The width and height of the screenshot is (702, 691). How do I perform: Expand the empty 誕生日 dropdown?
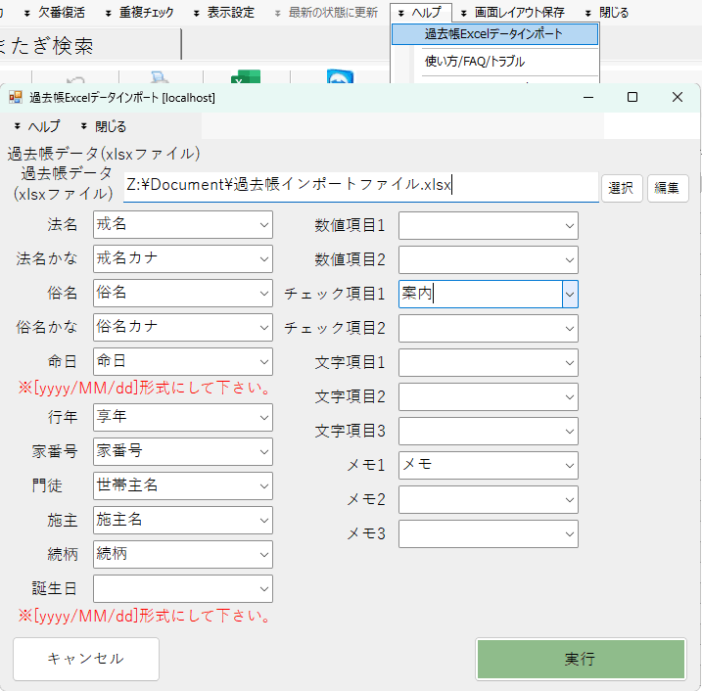[x=263, y=588]
